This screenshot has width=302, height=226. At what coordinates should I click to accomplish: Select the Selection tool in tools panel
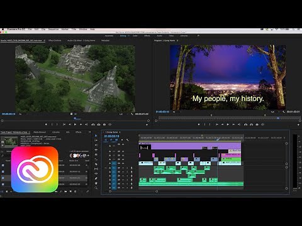pos(96,136)
